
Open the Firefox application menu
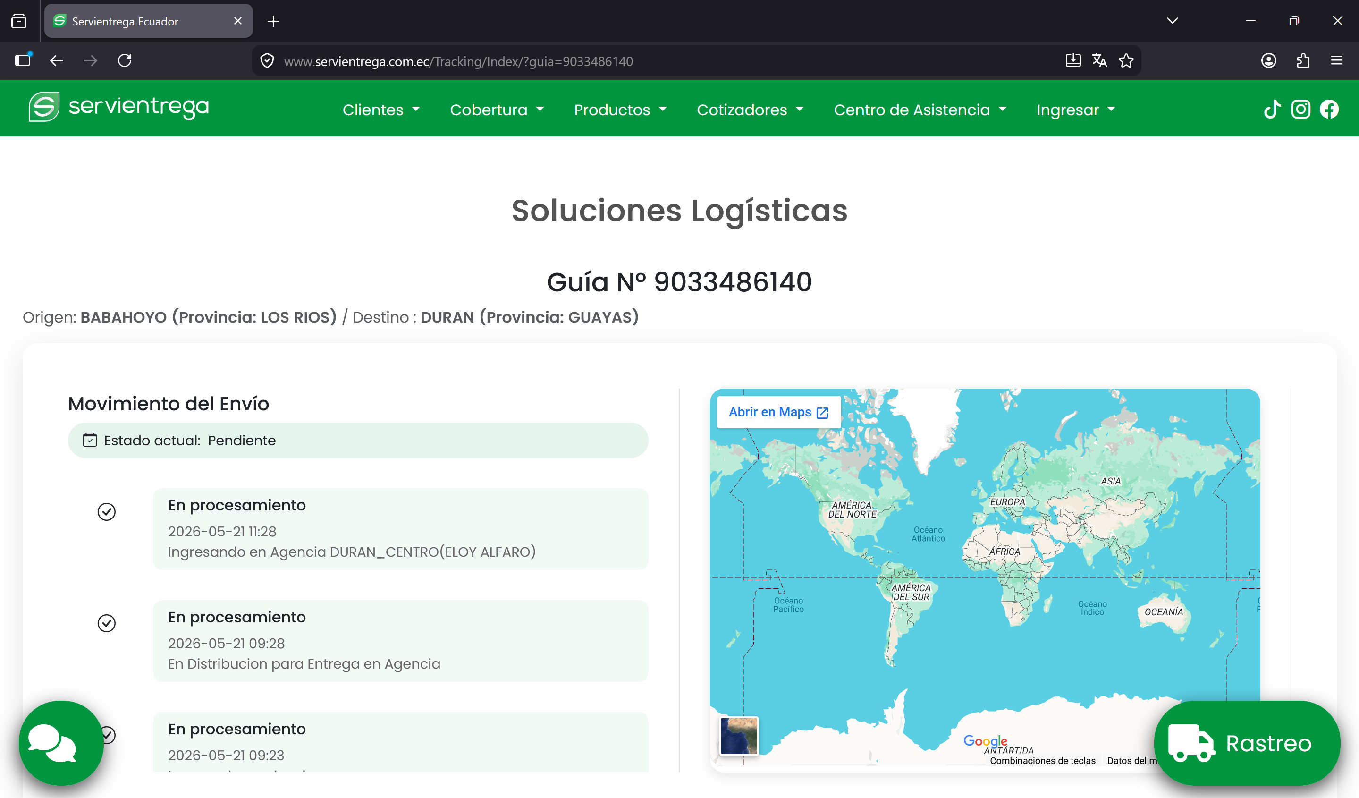pos(1337,60)
